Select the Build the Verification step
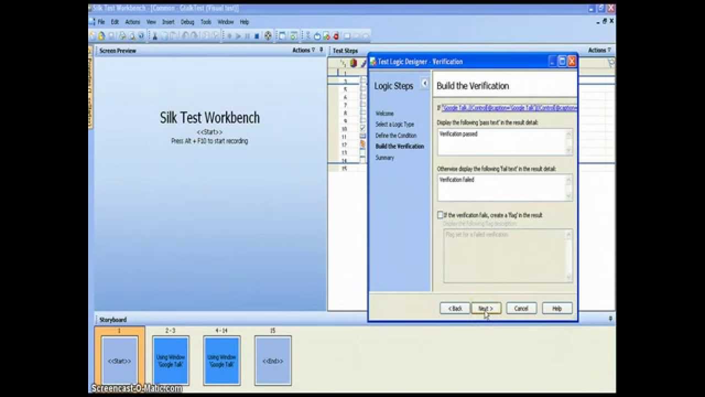 399,147
